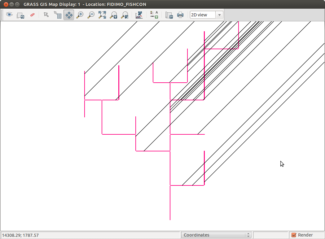Expand the view mode dropdown arrow
Image resolution: width=325 pixels, height=239 pixels.
[x=219, y=15]
